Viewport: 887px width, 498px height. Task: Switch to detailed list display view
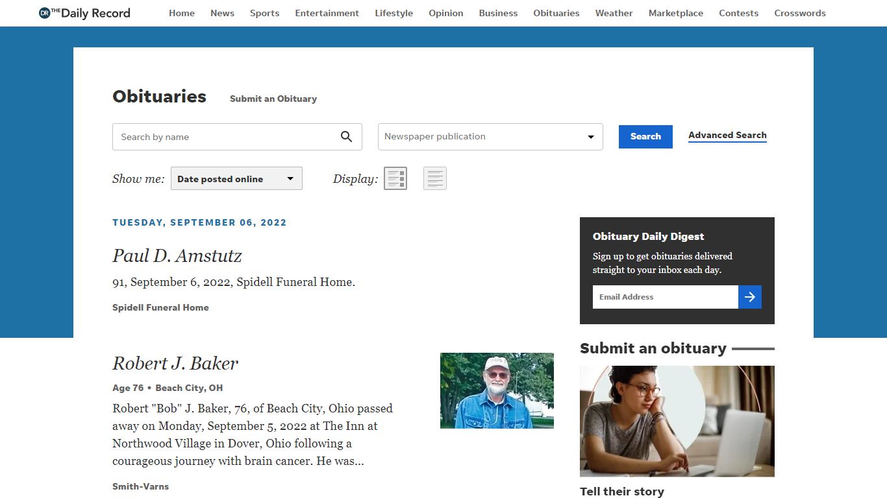pyautogui.click(x=395, y=178)
